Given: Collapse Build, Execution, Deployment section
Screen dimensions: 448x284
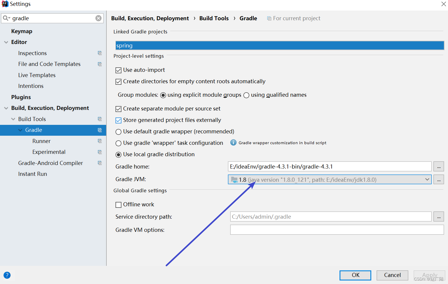Looking at the screenshot, I should [6, 108].
